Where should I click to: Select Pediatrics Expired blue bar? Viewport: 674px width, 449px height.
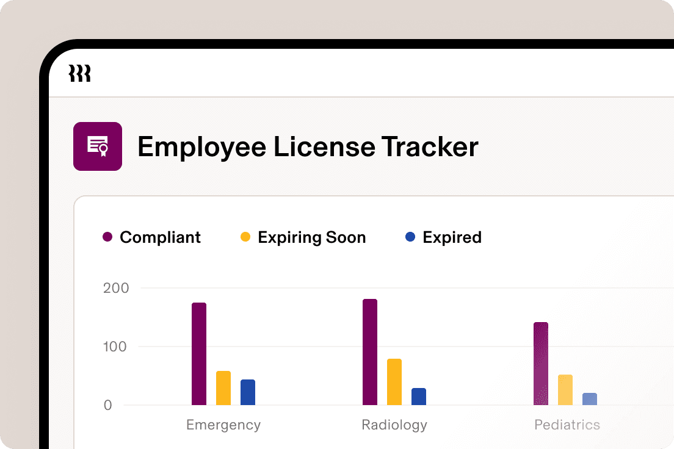click(590, 399)
